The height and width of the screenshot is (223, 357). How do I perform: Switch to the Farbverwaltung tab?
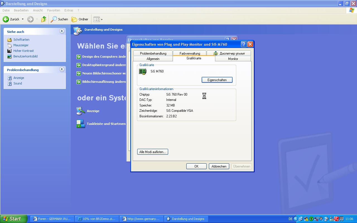point(190,53)
